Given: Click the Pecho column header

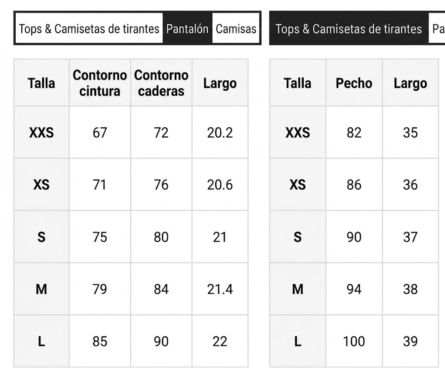Looking at the screenshot, I should tap(354, 83).
